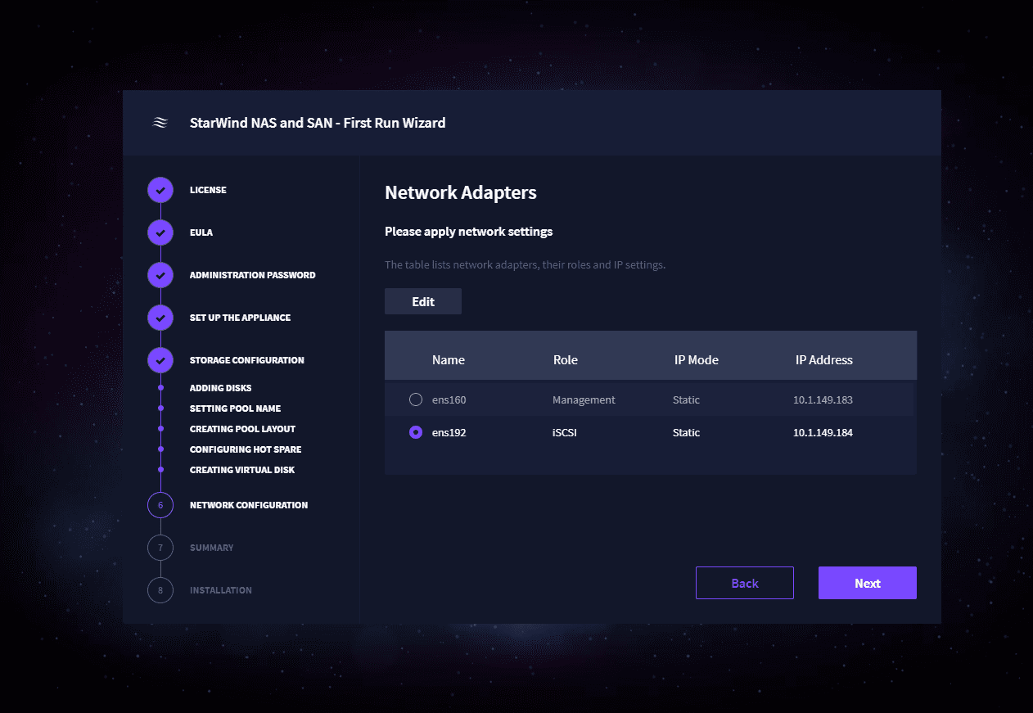Open the Creating Virtual Disk sub-step
This screenshot has width=1033, height=713.
(242, 470)
